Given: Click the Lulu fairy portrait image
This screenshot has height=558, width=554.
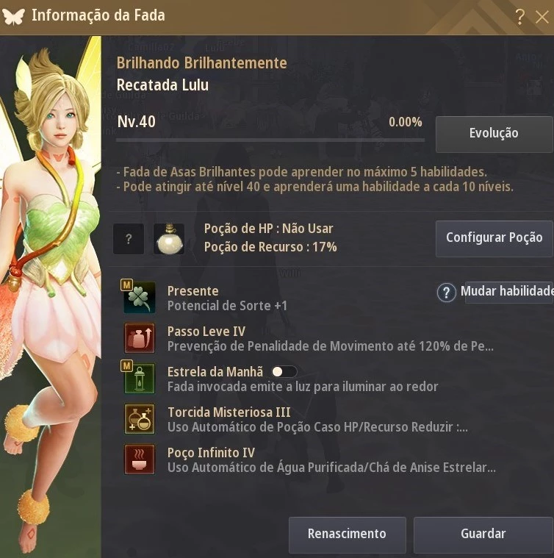Looking at the screenshot, I should click(51, 296).
